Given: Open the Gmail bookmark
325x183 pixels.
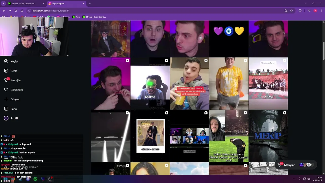Looking at the screenshot, I should (x=26, y=17).
